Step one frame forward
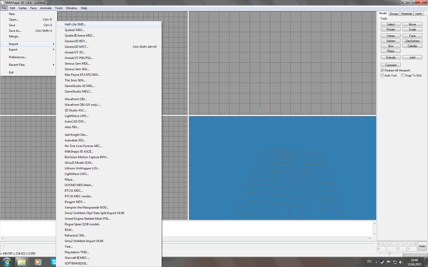 click(x=399, y=244)
